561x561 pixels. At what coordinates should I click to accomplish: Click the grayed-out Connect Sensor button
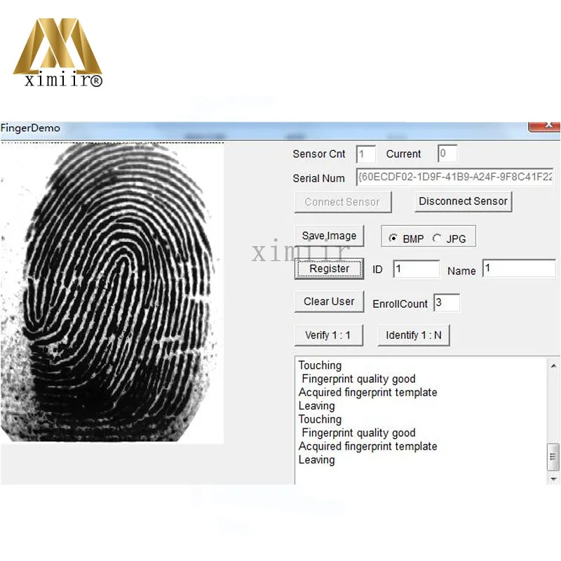[343, 202]
